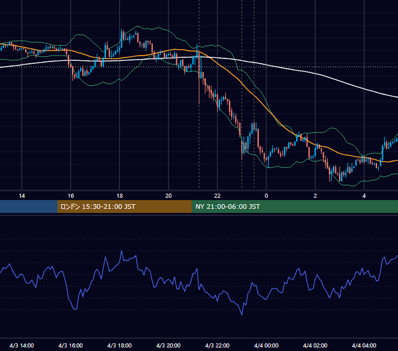Click the 4/3 18:00 time label
Viewport: 398px width, 351px height.
click(x=119, y=345)
